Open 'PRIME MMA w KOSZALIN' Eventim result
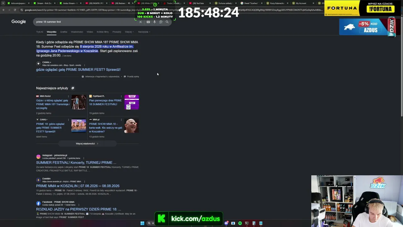Viewport: 403px width, 227px height. (x=78, y=186)
